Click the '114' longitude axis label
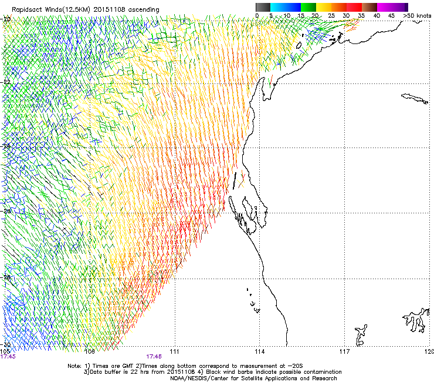 (x=260, y=352)
